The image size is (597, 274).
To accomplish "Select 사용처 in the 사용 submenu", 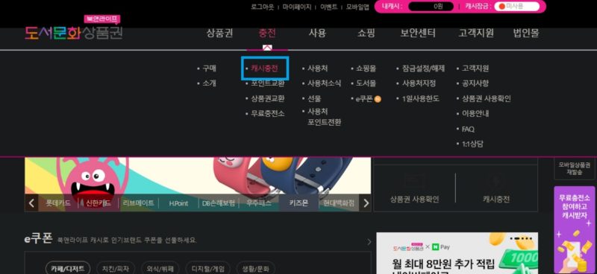I will 317,68.
